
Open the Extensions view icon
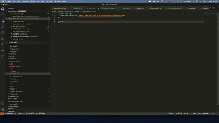click(3, 39)
